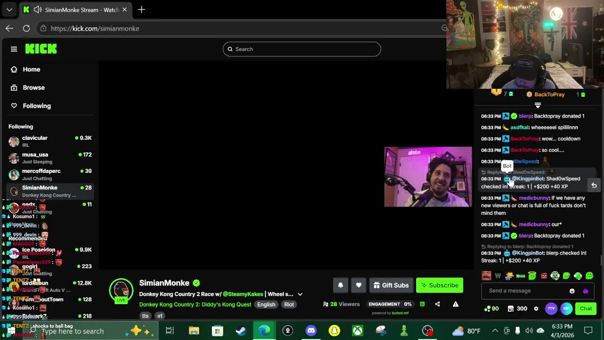Select the English language tag

(x=266, y=305)
